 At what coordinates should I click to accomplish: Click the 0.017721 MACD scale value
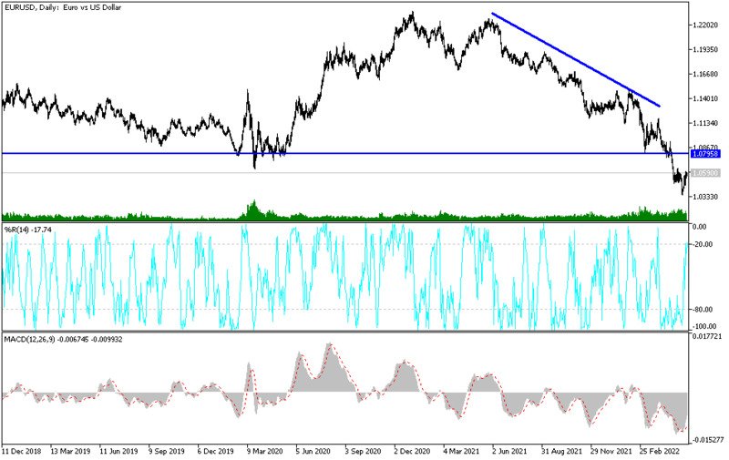pos(707,336)
